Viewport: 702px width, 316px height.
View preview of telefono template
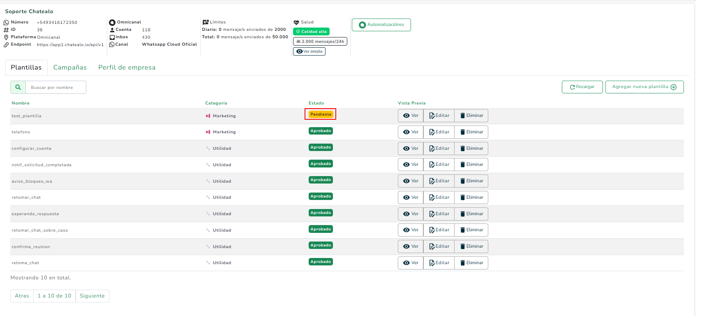[411, 132]
